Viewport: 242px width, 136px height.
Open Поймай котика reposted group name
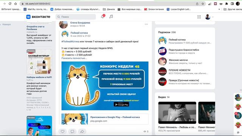click(x=79, y=33)
